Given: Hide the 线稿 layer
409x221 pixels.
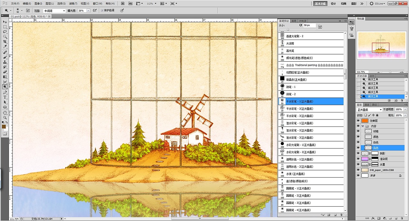Looking at the screenshot, I should coord(358,131).
